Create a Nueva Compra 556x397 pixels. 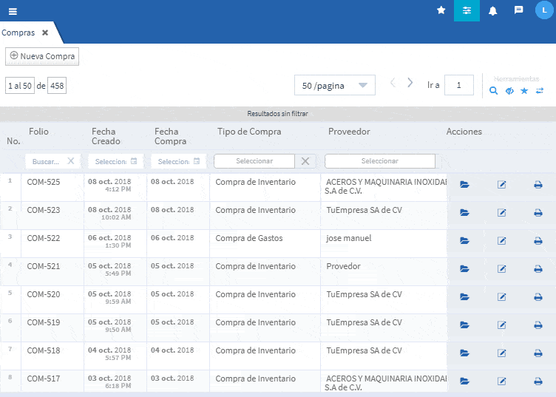pyautogui.click(x=42, y=56)
